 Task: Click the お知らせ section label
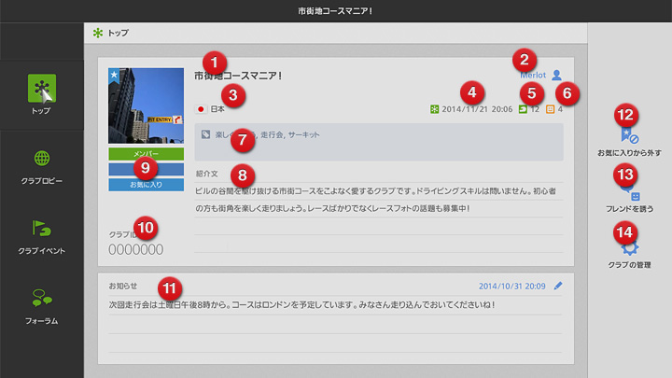(x=123, y=286)
